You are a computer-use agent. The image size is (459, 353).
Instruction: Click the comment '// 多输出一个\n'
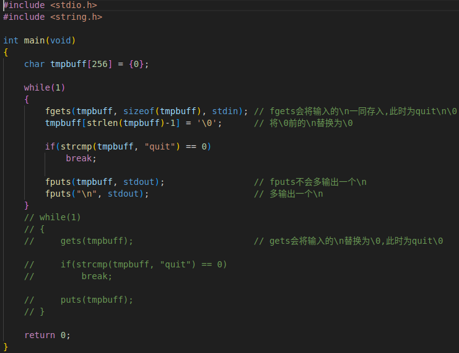288,194
